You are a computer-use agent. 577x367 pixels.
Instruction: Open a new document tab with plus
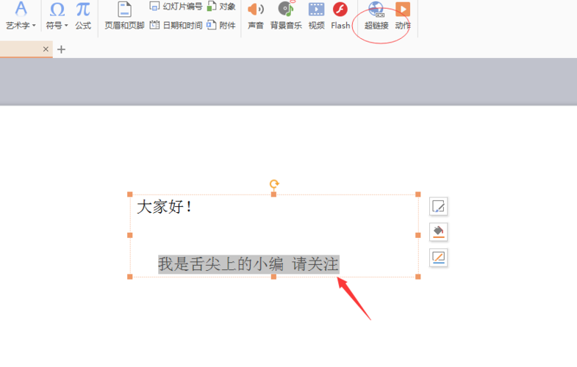click(x=62, y=49)
